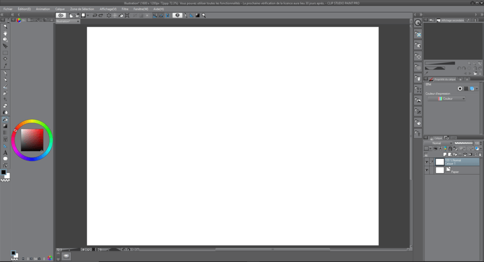
Task: Open the Calque menu
Action: point(60,9)
